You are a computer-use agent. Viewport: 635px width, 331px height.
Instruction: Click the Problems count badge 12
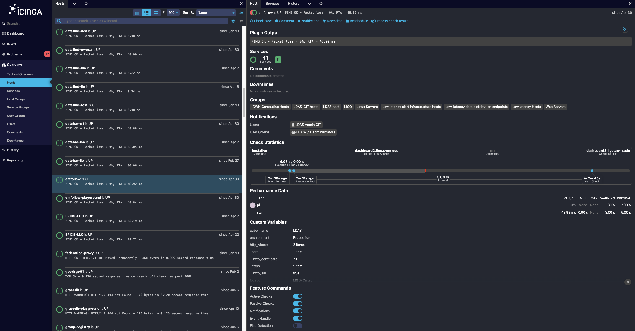click(x=47, y=54)
